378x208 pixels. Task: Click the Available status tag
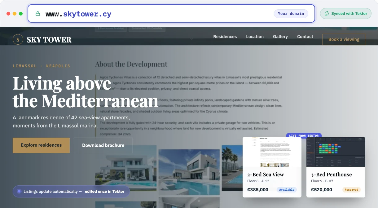[x=287, y=190]
